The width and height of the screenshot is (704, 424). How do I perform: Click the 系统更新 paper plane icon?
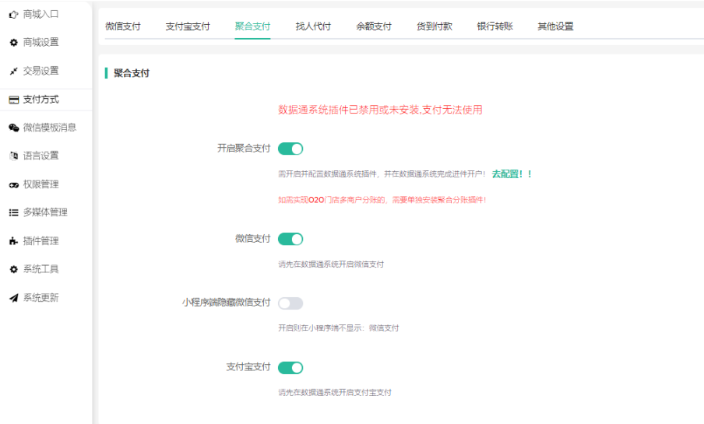pos(13,298)
